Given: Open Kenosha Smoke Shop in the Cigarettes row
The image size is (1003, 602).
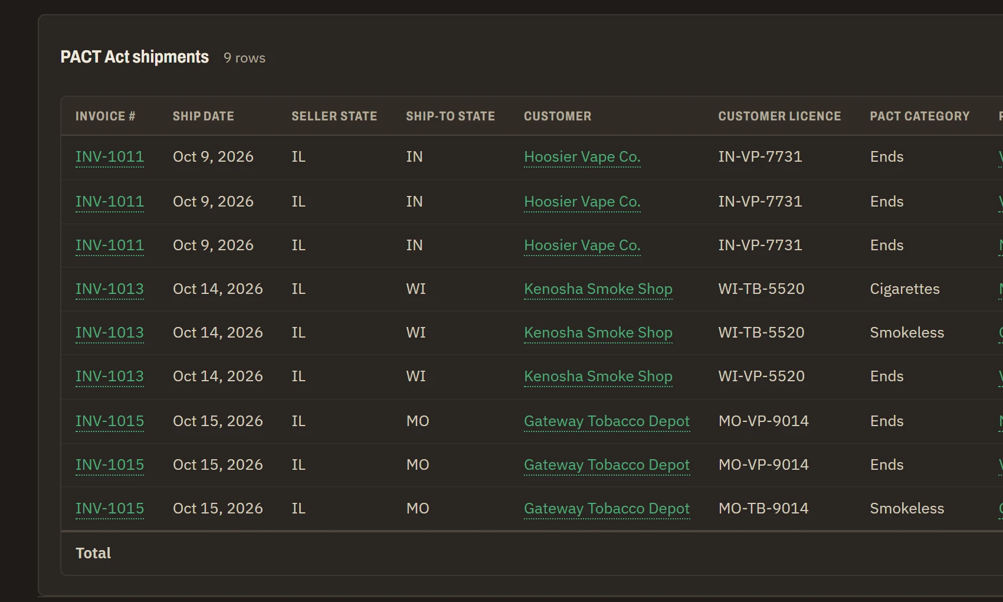Looking at the screenshot, I should click(x=598, y=289).
